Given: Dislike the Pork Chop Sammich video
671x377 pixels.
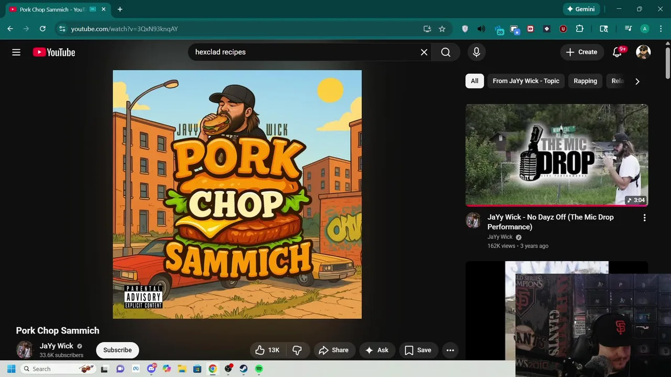Looking at the screenshot, I should (x=298, y=350).
